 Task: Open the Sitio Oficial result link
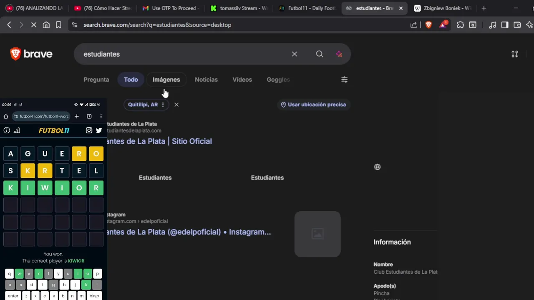159,141
